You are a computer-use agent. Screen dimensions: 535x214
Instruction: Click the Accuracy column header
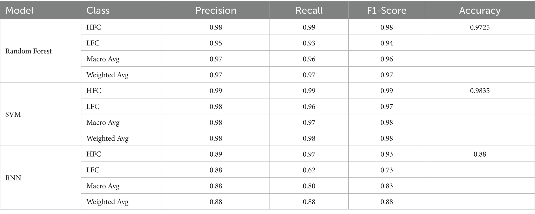click(480, 10)
